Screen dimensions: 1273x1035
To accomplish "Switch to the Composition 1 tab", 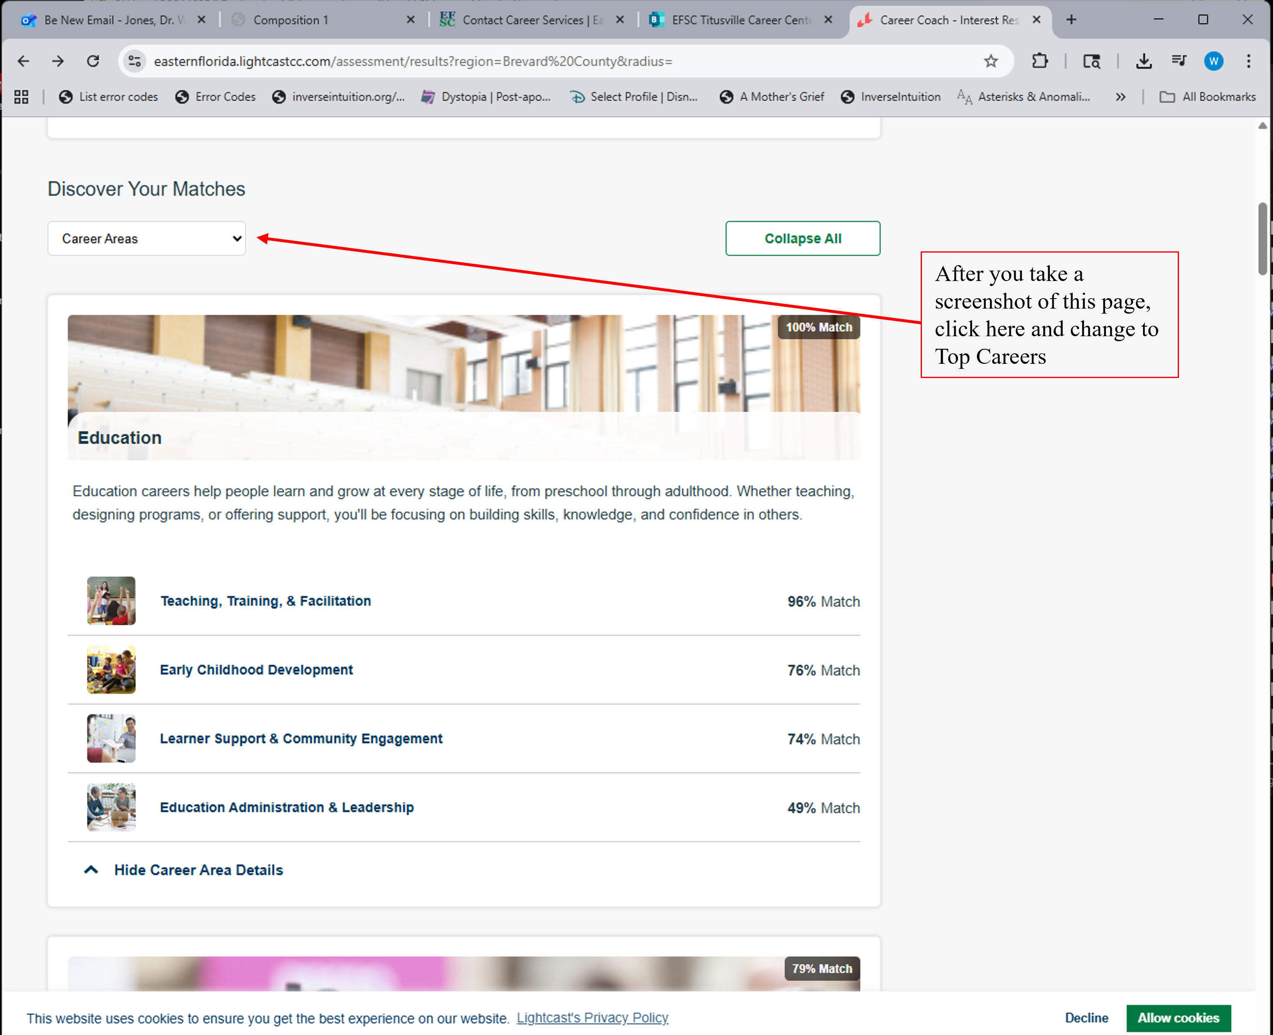I will (291, 20).
